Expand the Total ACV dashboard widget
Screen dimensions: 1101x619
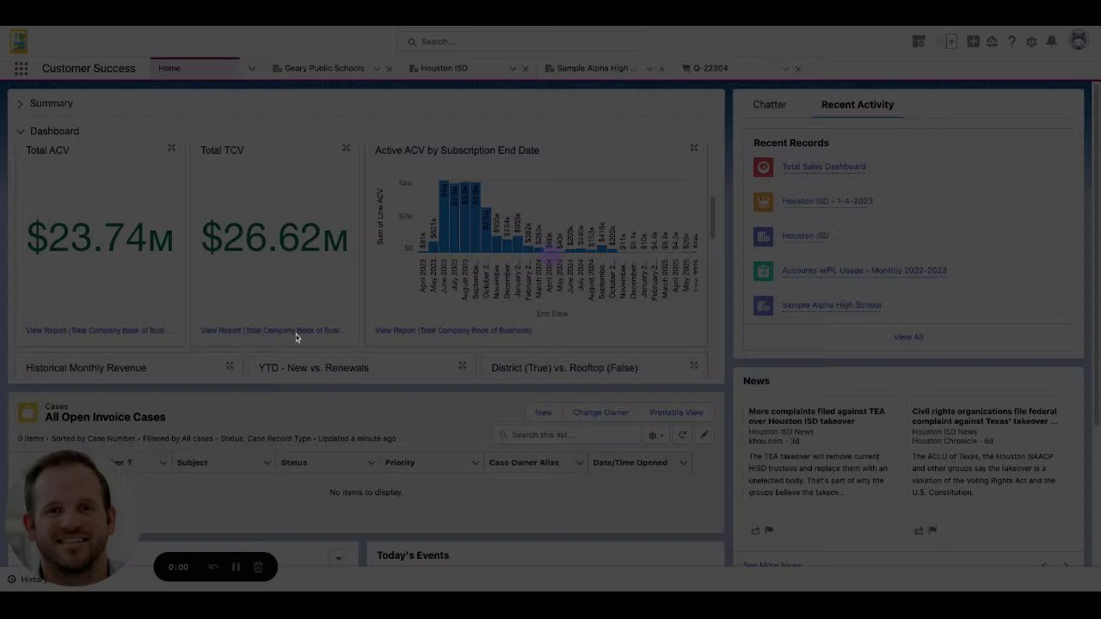[x=171, y=148]
